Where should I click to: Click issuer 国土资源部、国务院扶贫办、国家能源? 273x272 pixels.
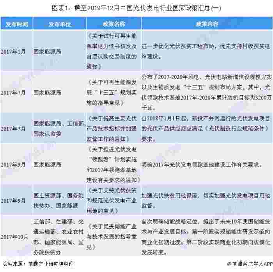tap(58, 200)
